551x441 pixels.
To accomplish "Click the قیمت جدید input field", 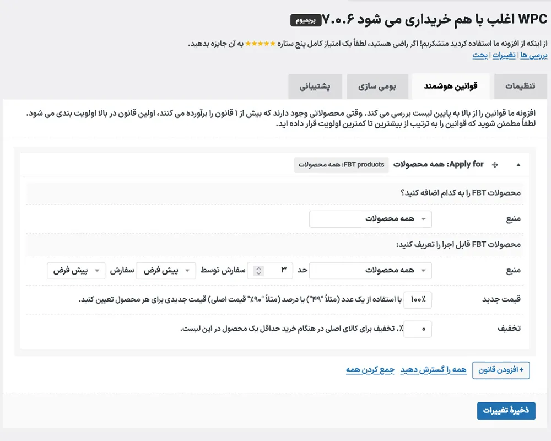I will pyautogui.click(x=418, y=300).
